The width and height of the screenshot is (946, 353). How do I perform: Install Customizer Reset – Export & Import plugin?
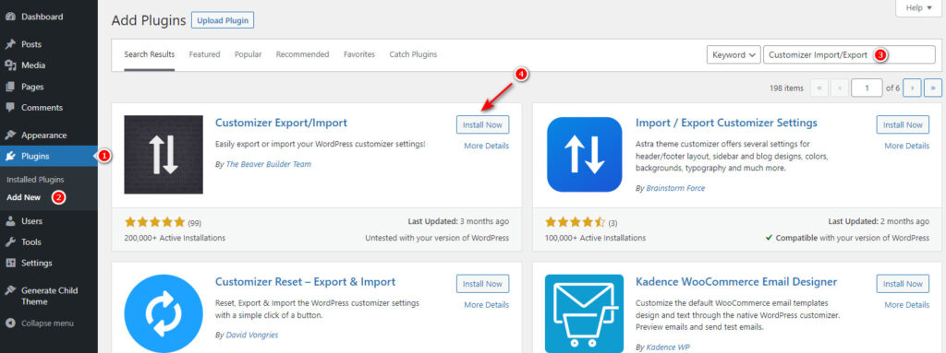point(482,284)
